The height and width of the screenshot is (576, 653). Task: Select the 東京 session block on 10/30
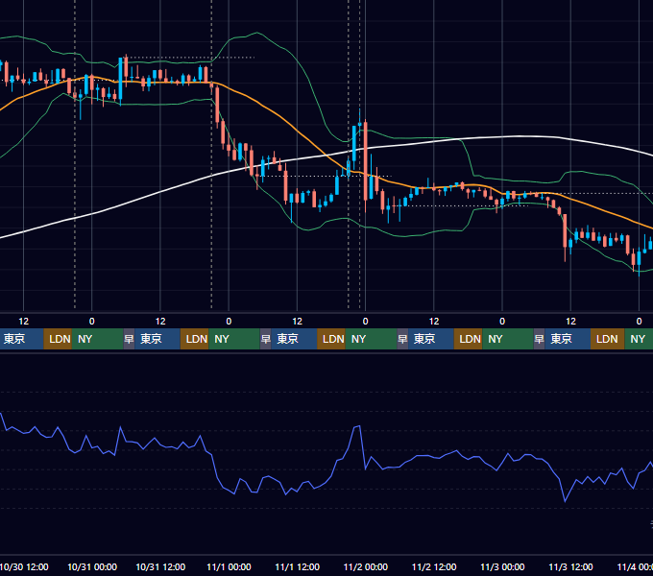click(x=22, y=339)
